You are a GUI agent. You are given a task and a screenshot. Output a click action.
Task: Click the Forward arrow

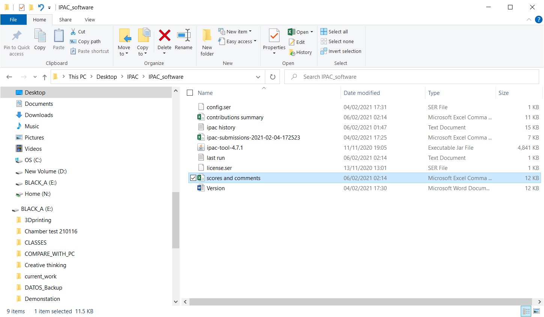coord(24,77)
